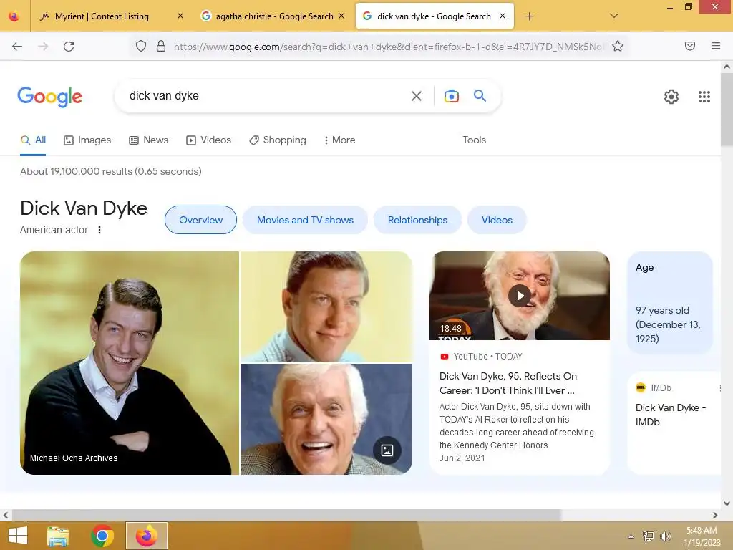Open the image gallery icon on photos

click(387, 450)
